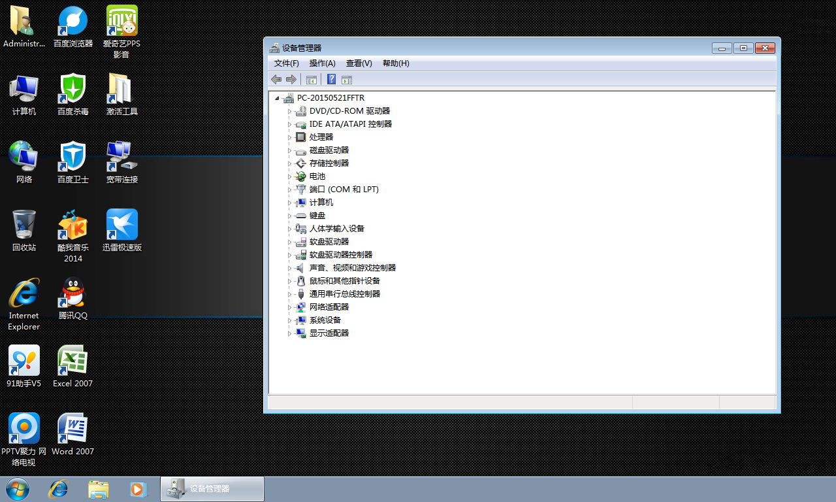The height and width of the screenshot is (502, 836).
Task: Click the back navigation arrow
Action: [276, 79]
